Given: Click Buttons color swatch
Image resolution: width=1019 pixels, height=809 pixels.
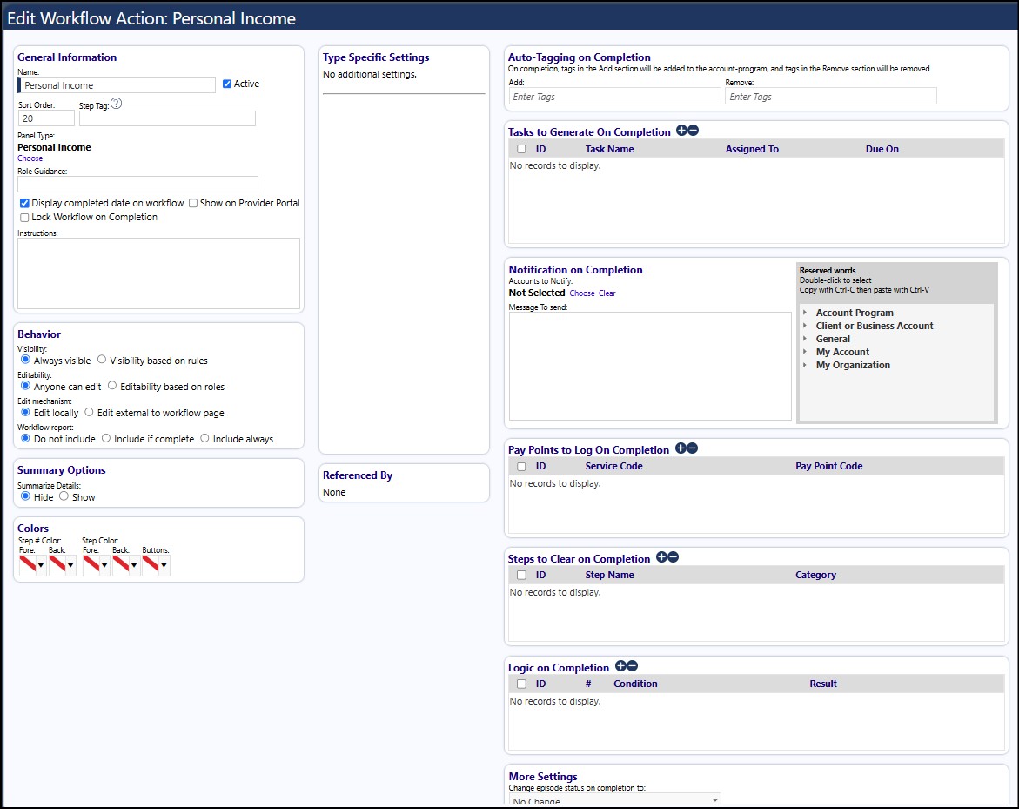Looking at the screenshot, I should [151, 565].
